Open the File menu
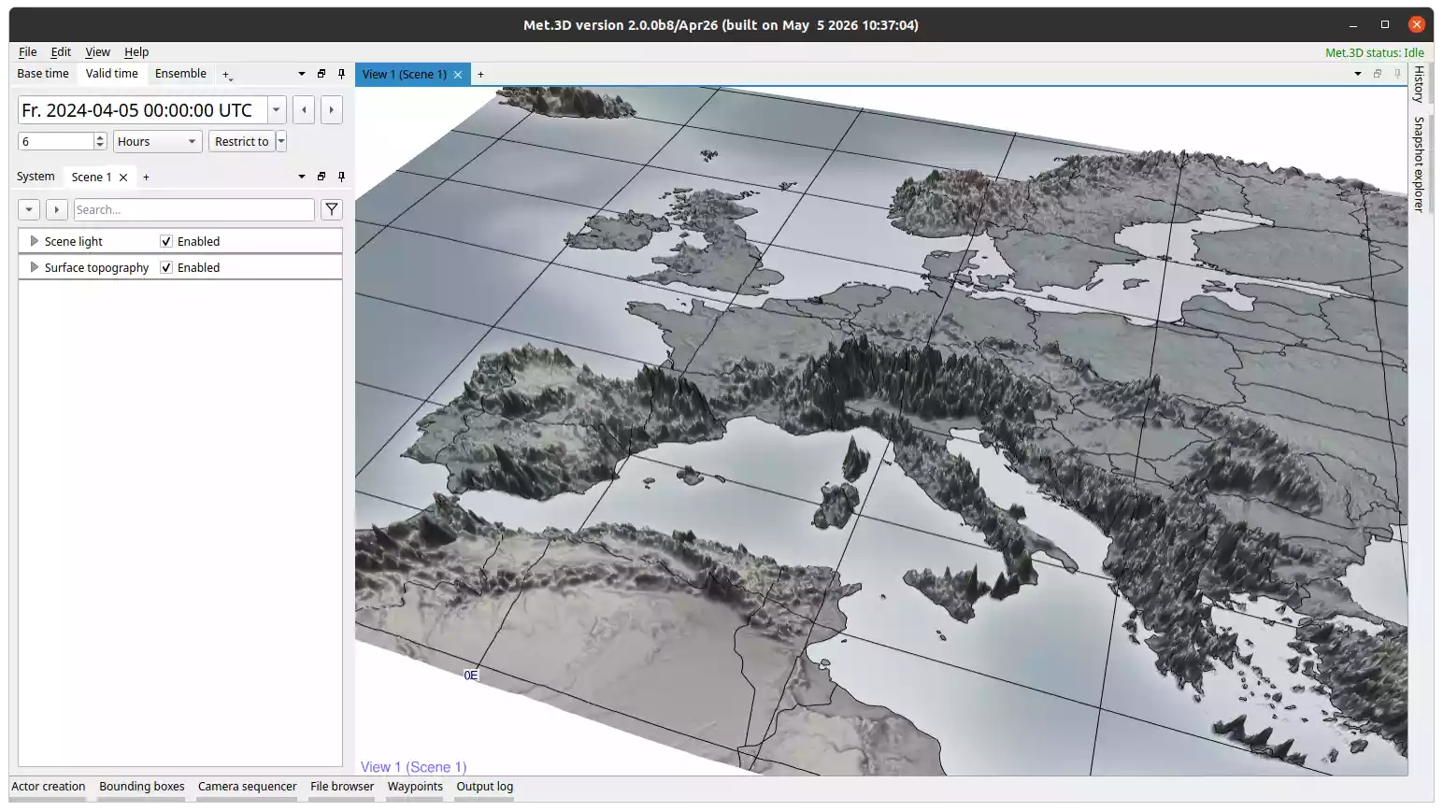 pyautogui.click(x=28, y=52)
